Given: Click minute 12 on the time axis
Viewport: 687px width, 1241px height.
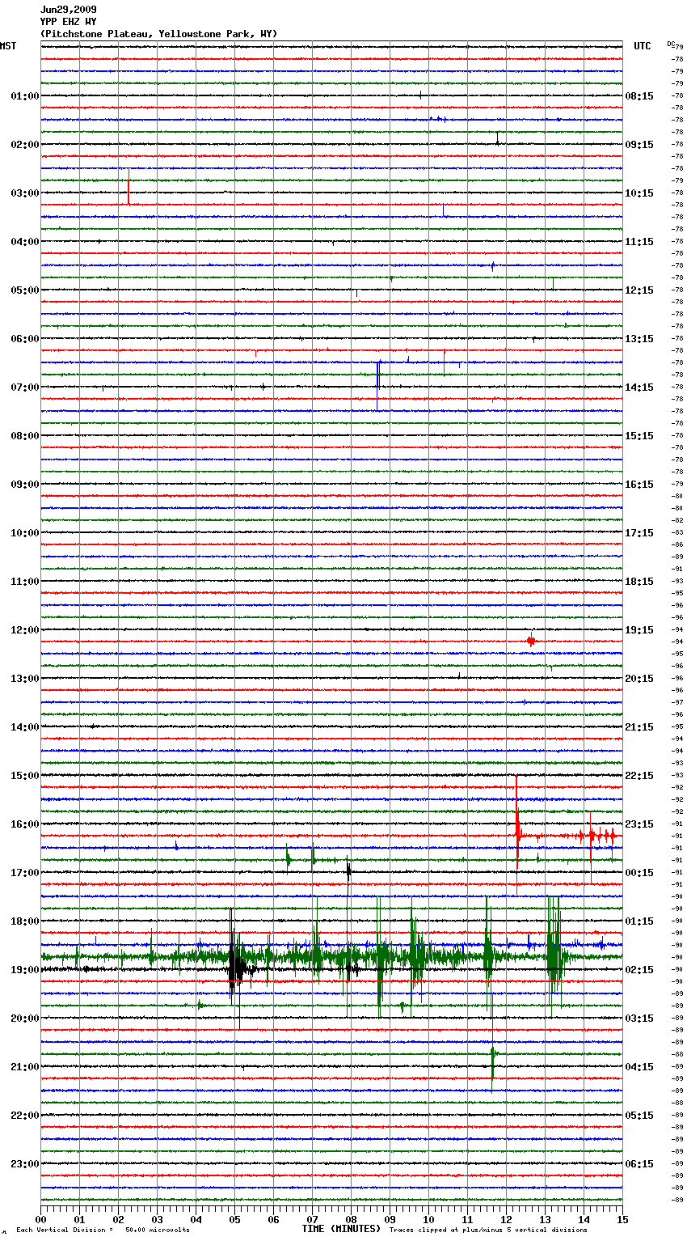Looking at the screenshot, I should (x=507, y=1219).
